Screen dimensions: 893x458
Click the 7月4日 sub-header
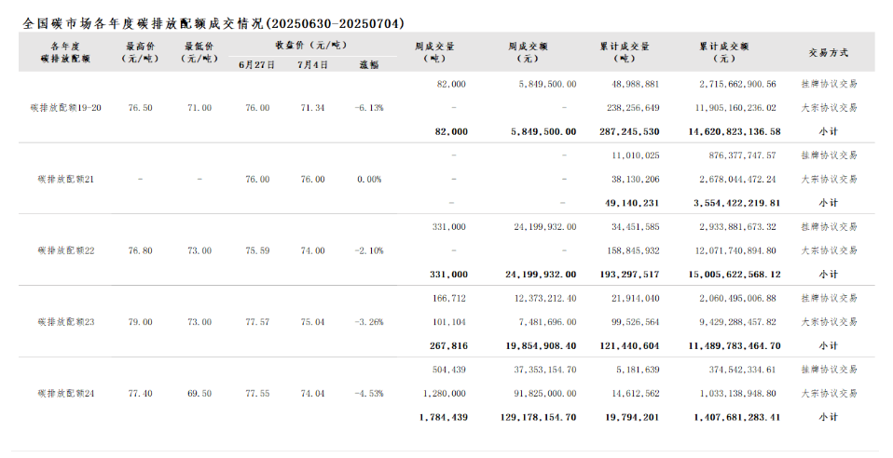(x=313, y=65)
